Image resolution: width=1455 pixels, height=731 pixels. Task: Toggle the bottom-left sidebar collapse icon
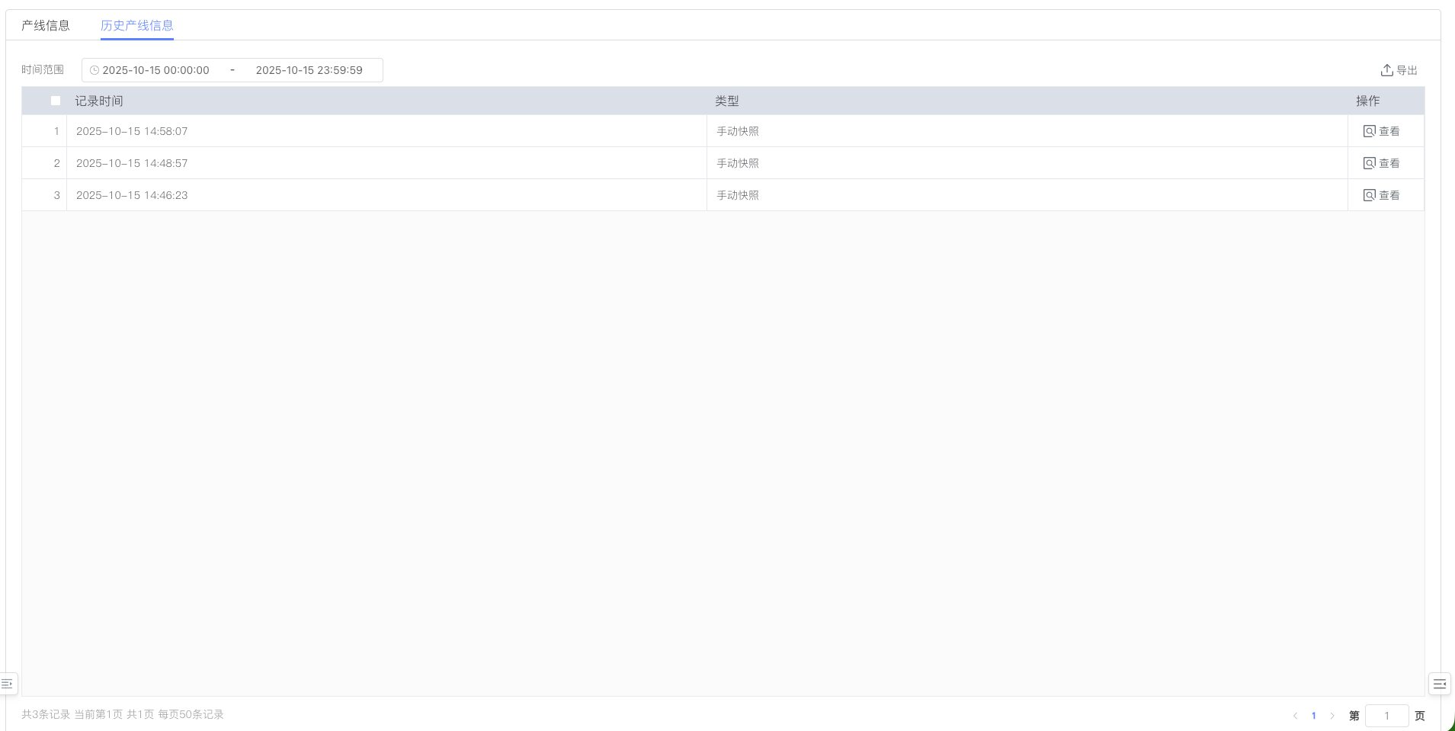[8, 684]
